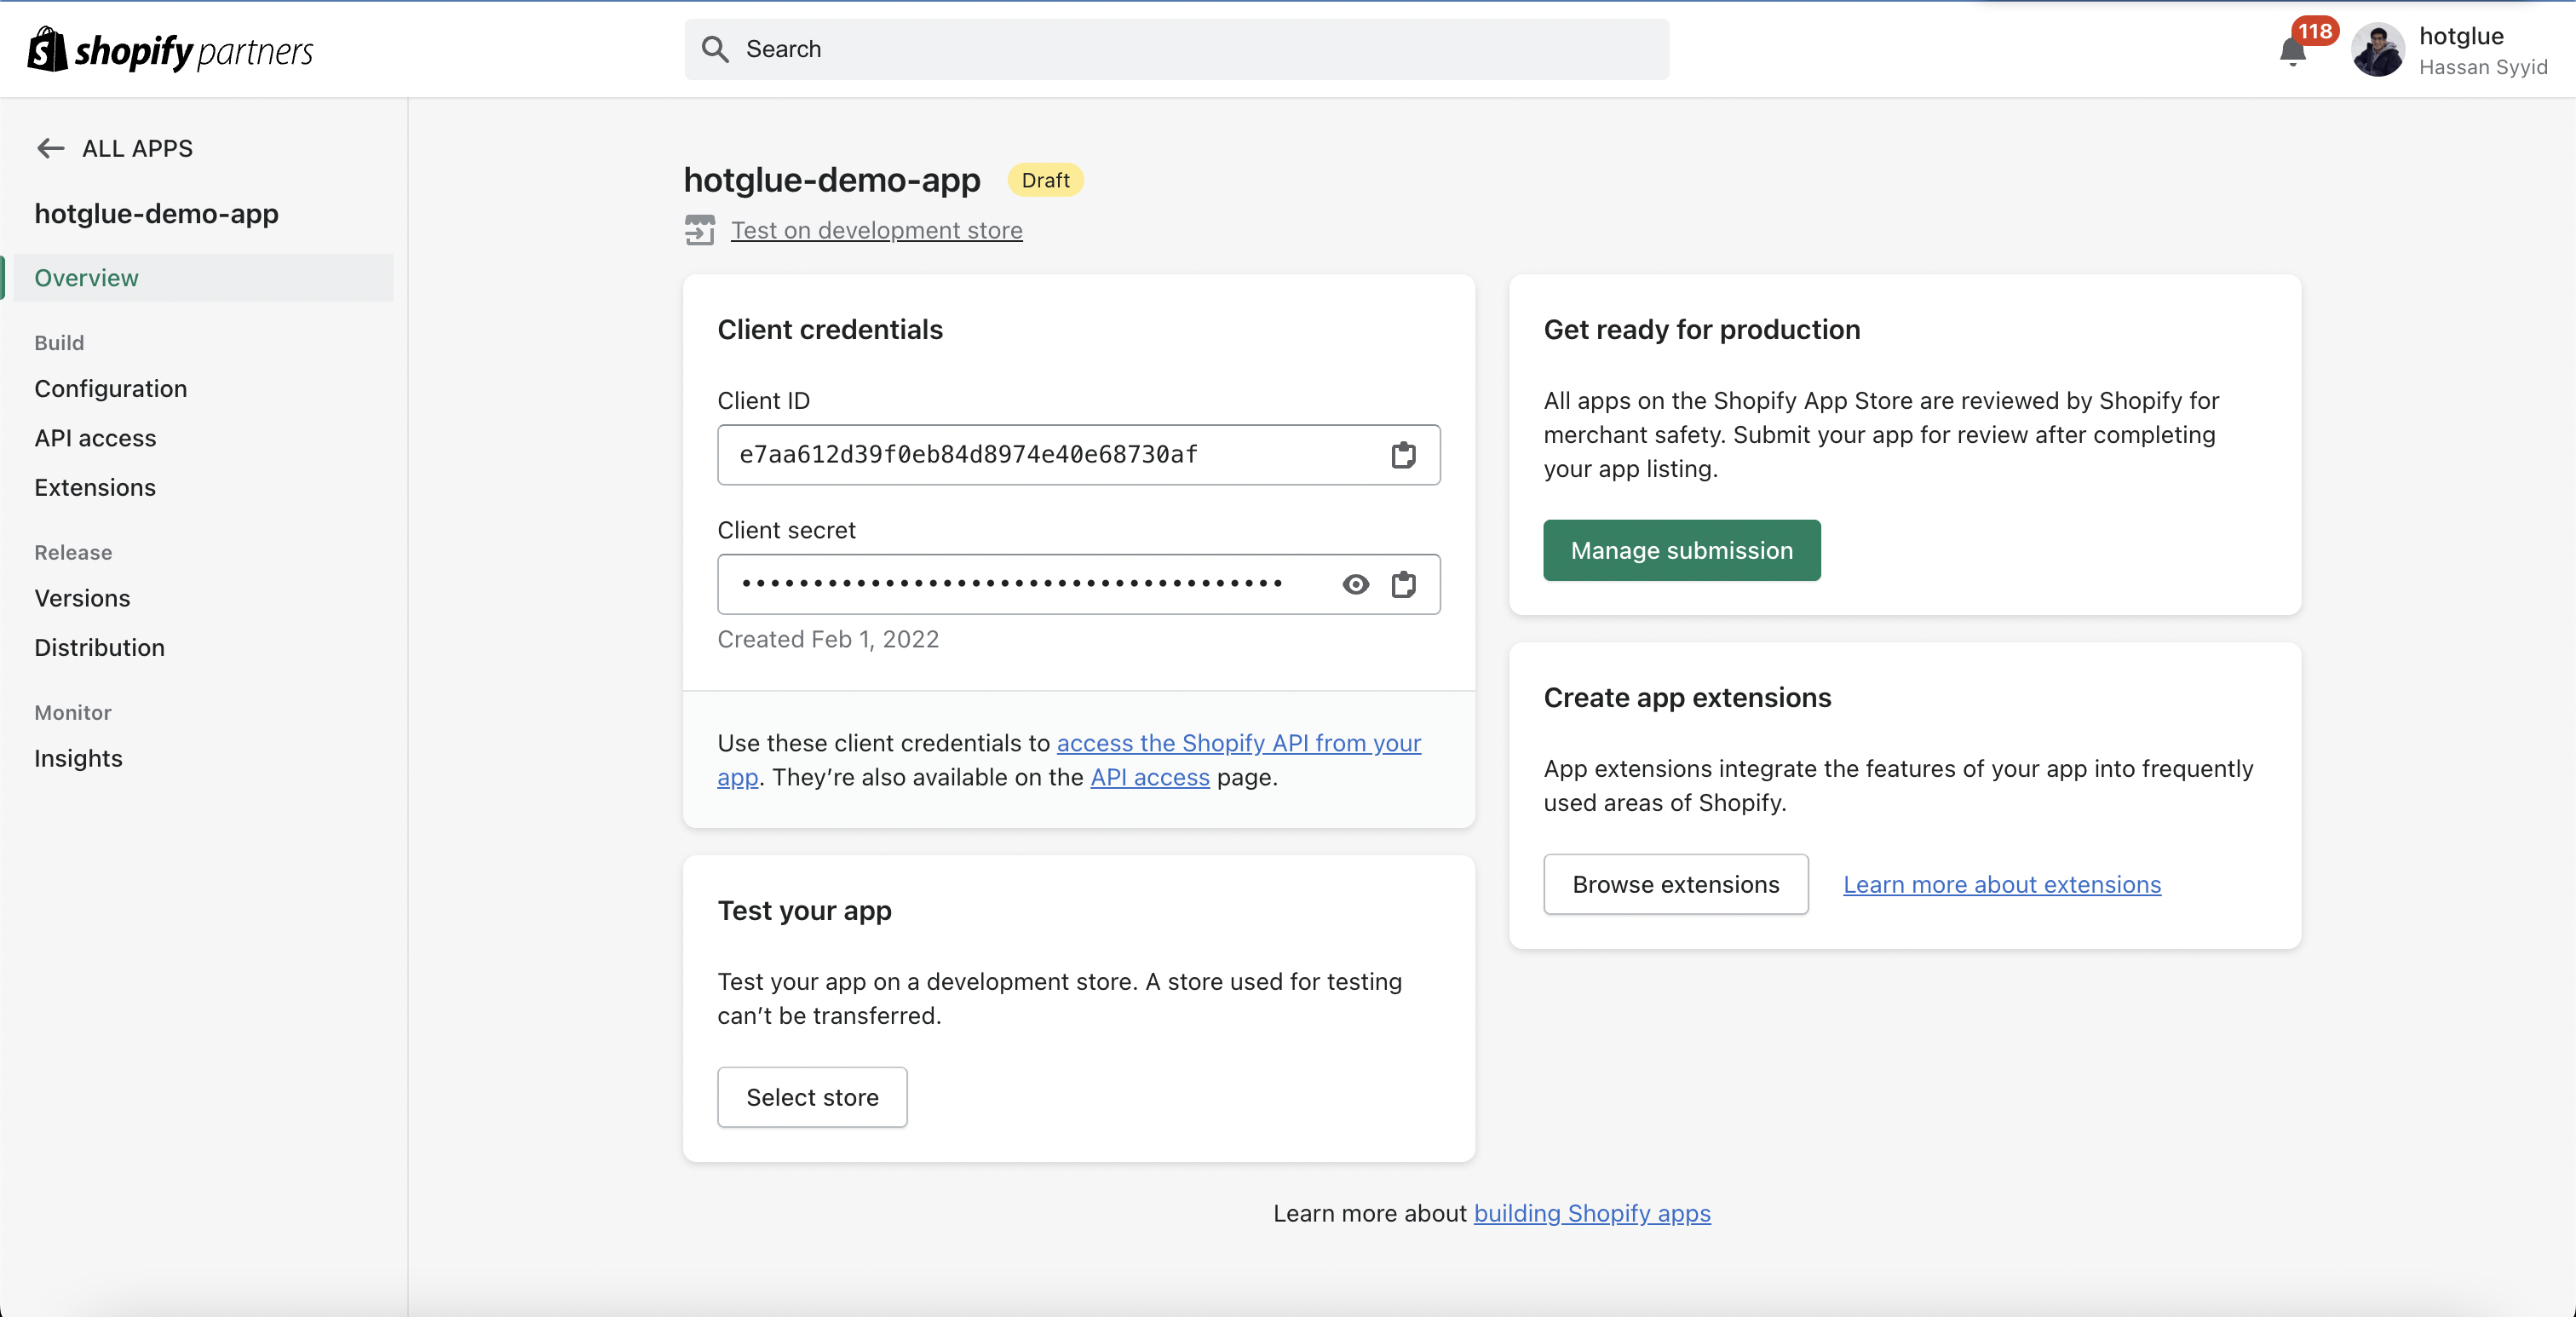
Task: Open Versions in the sidebar
Action: pyautogui.click(x=82, y=598)
